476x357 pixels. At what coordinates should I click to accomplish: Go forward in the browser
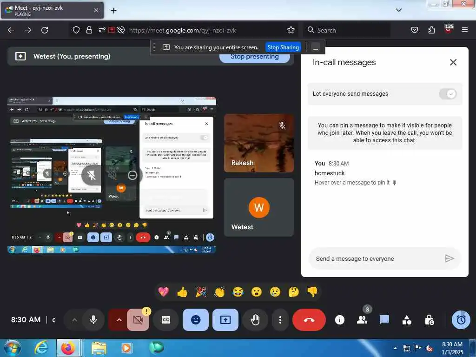point(28,30)
